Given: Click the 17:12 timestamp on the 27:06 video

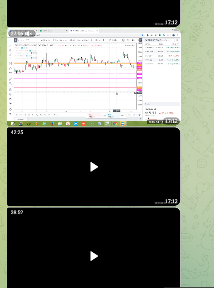Looking at the screenshot, I should [171, 121].
